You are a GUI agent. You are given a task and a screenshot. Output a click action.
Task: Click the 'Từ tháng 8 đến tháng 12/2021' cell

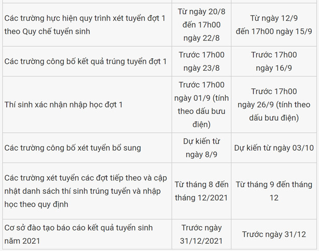pos(201,191)
